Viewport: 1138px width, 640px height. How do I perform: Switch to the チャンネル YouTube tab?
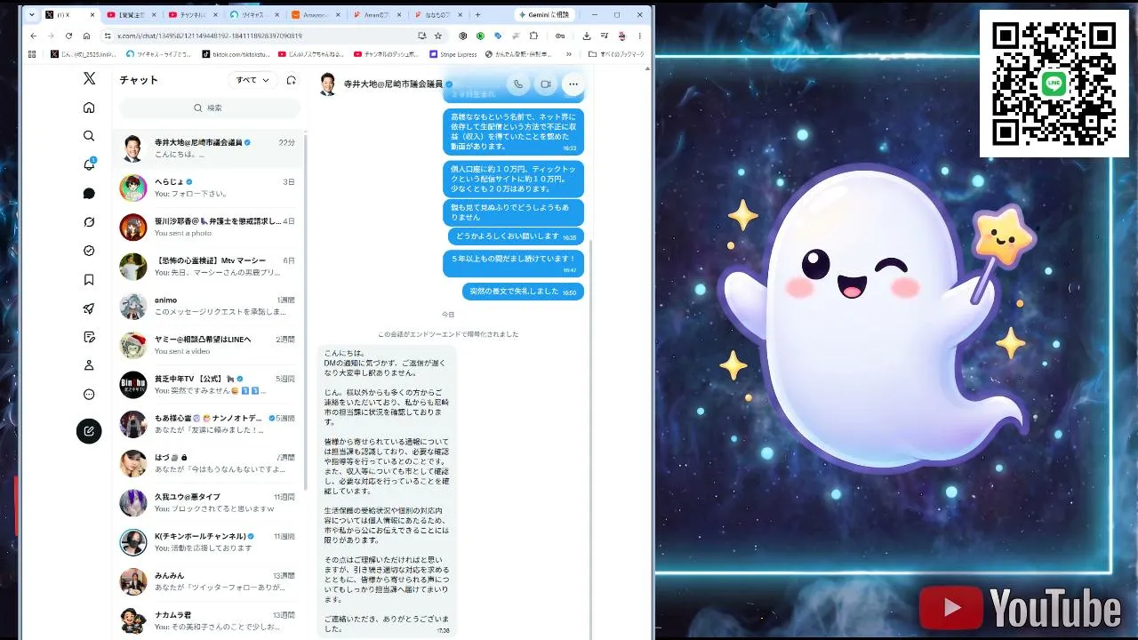pos(193,15)
